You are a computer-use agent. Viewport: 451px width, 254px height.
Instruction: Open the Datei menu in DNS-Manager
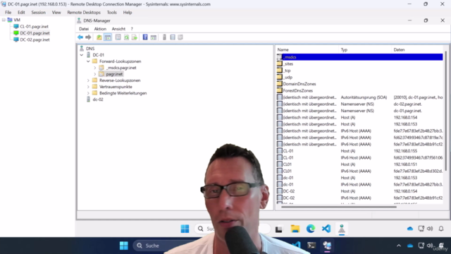(84, 29)
